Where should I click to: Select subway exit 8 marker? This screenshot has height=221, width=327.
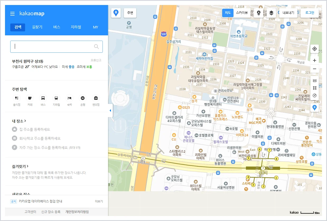point(276,159)
